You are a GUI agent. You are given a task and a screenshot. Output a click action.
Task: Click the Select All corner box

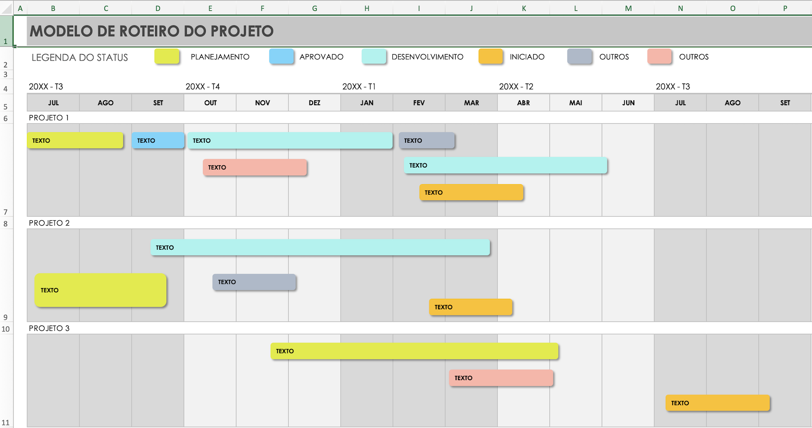tap(6, 8)
